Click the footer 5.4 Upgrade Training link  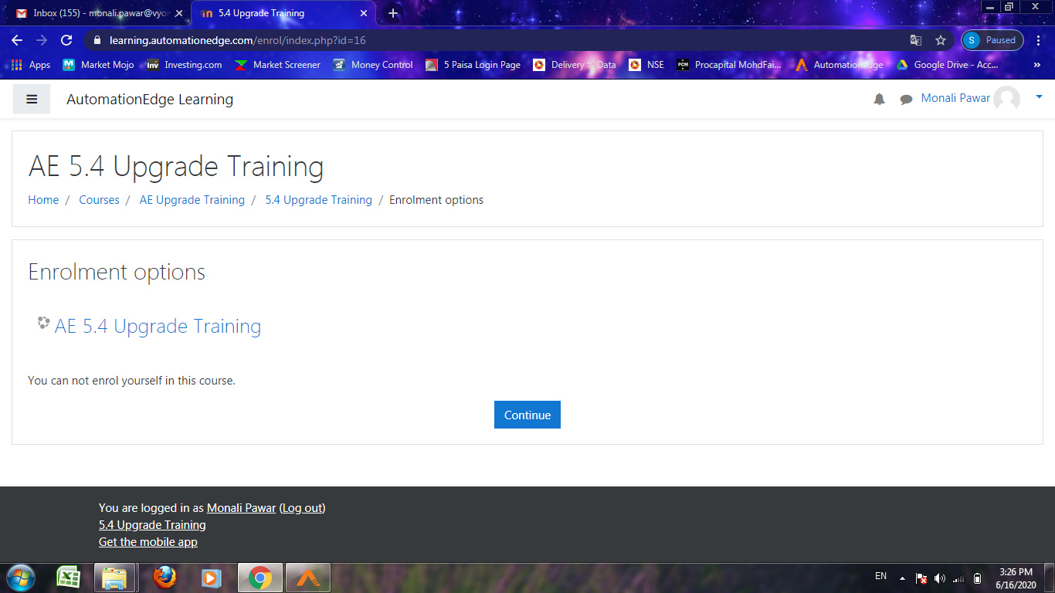tap(152, 525)
